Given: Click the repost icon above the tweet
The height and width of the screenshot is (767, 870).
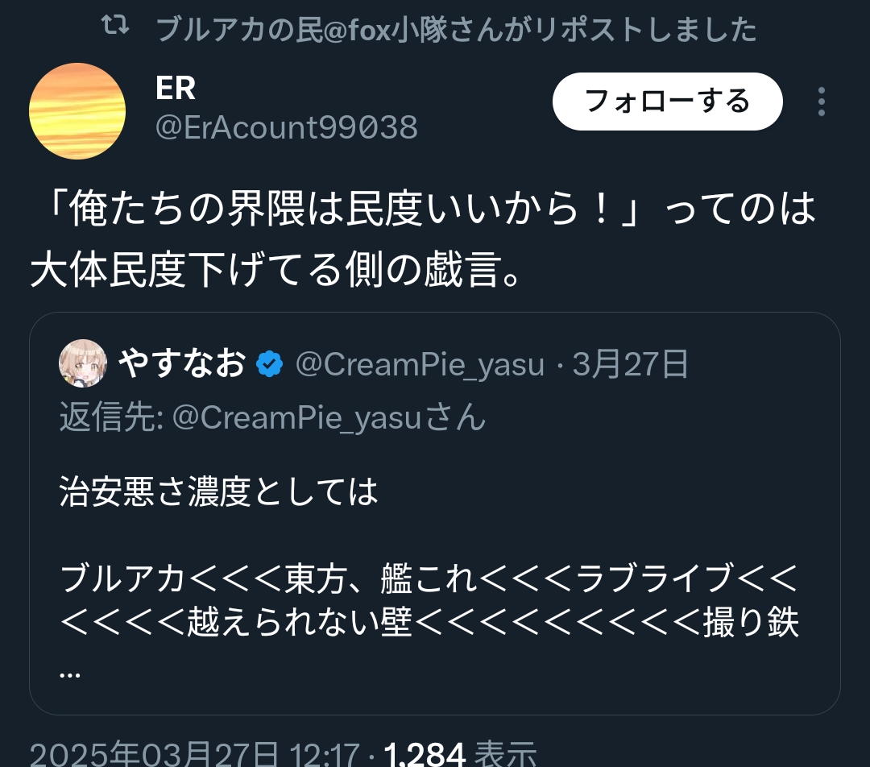Looking at the screenshot, I should tap(117, 28).
